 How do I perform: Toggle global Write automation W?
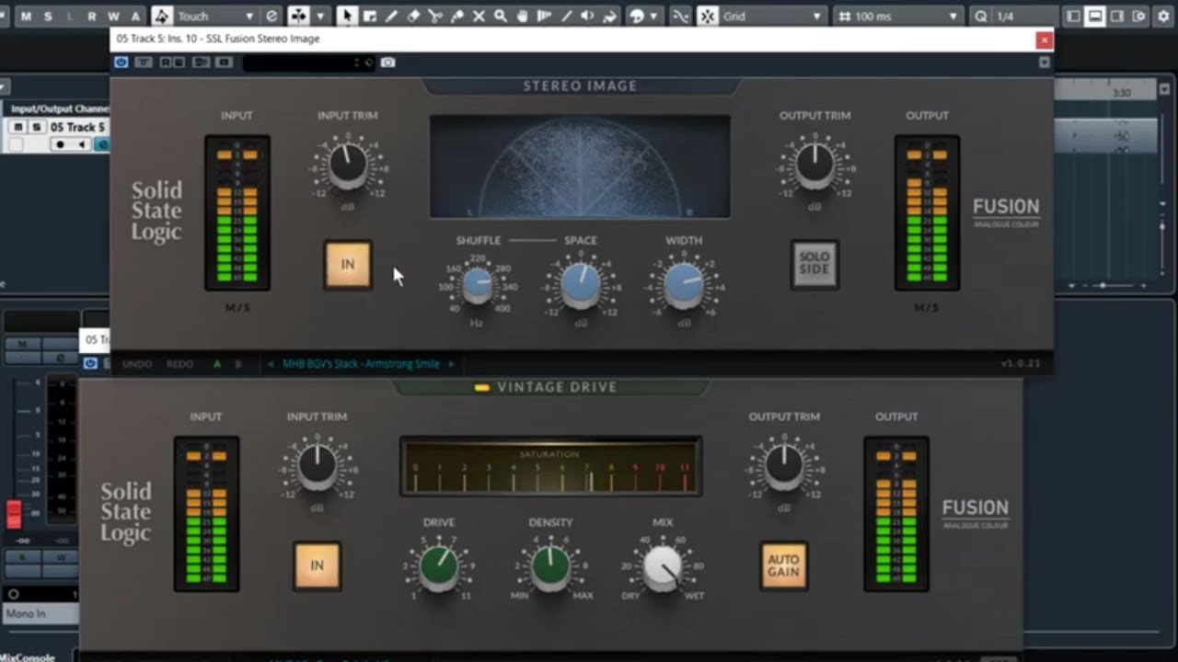click(113, 16)
